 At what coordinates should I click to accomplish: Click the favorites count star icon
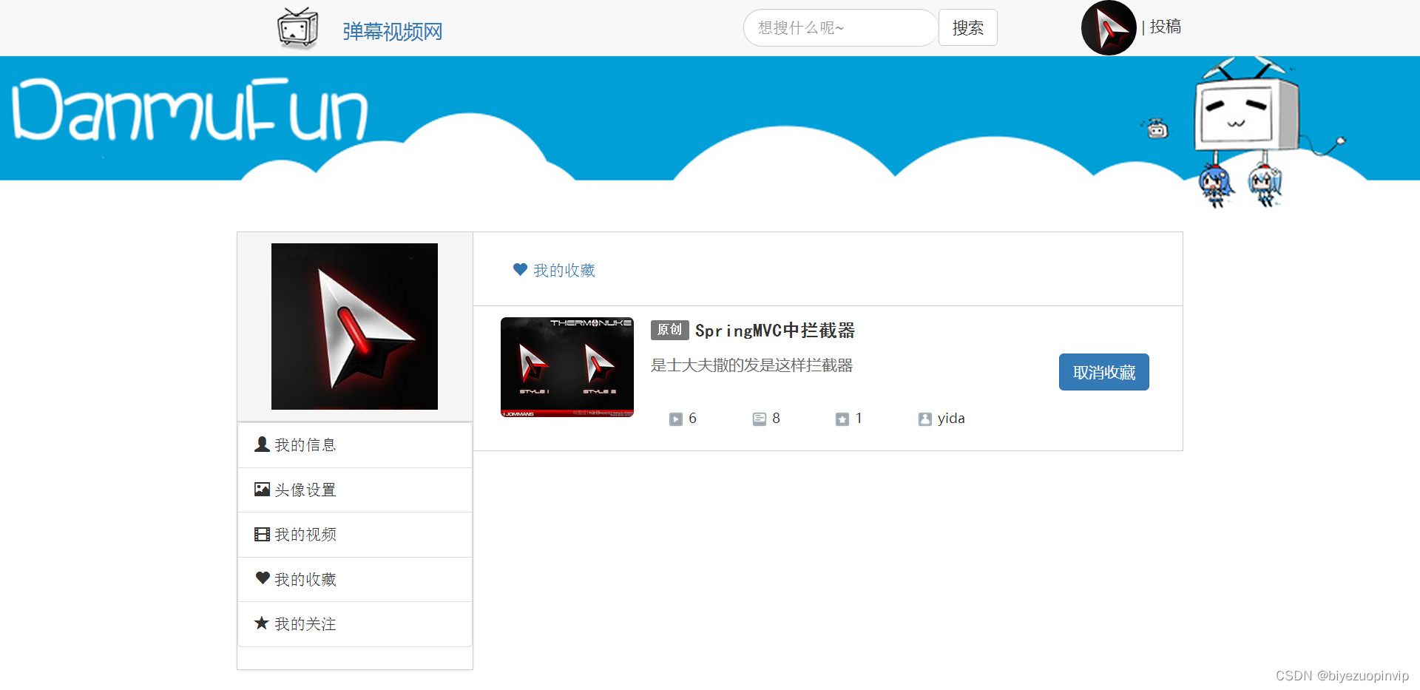point(842,419)
